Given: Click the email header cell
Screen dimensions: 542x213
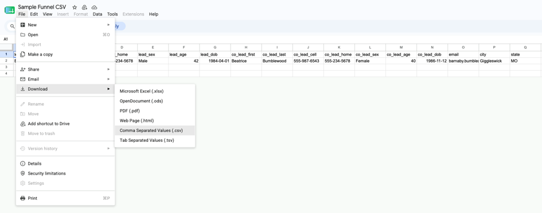Looking at the screenshot, I should 463,55.
